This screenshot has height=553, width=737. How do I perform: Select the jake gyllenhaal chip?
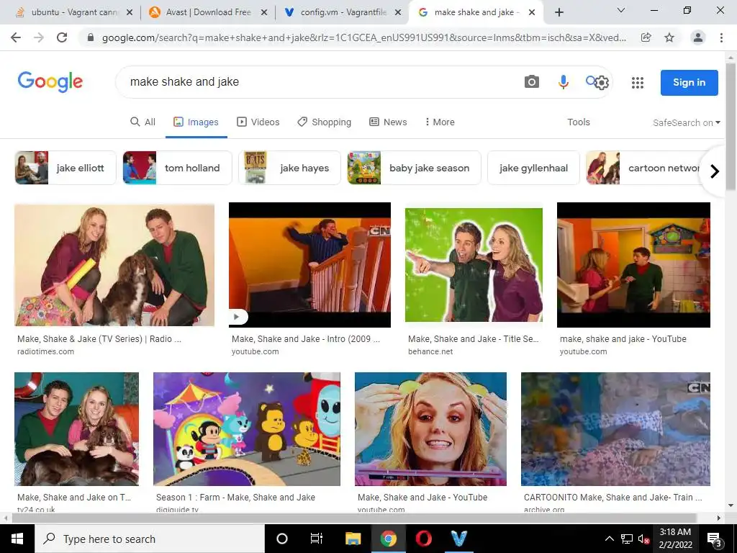pos(533,168)
